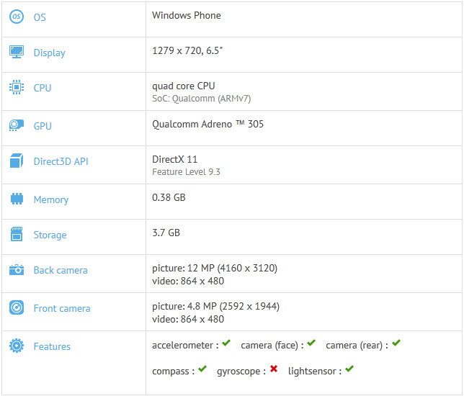The width and height of the screenshot is (464, 396).
Task: Click the camera (rear) green check mark
Action: [x=396, y=343]
